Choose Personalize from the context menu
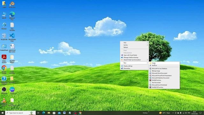This screenshot has width=204, height=115. point(135,68)
